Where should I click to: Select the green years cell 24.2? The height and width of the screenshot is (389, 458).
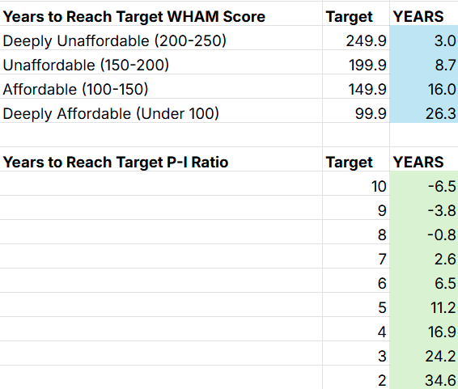(424, 353)
